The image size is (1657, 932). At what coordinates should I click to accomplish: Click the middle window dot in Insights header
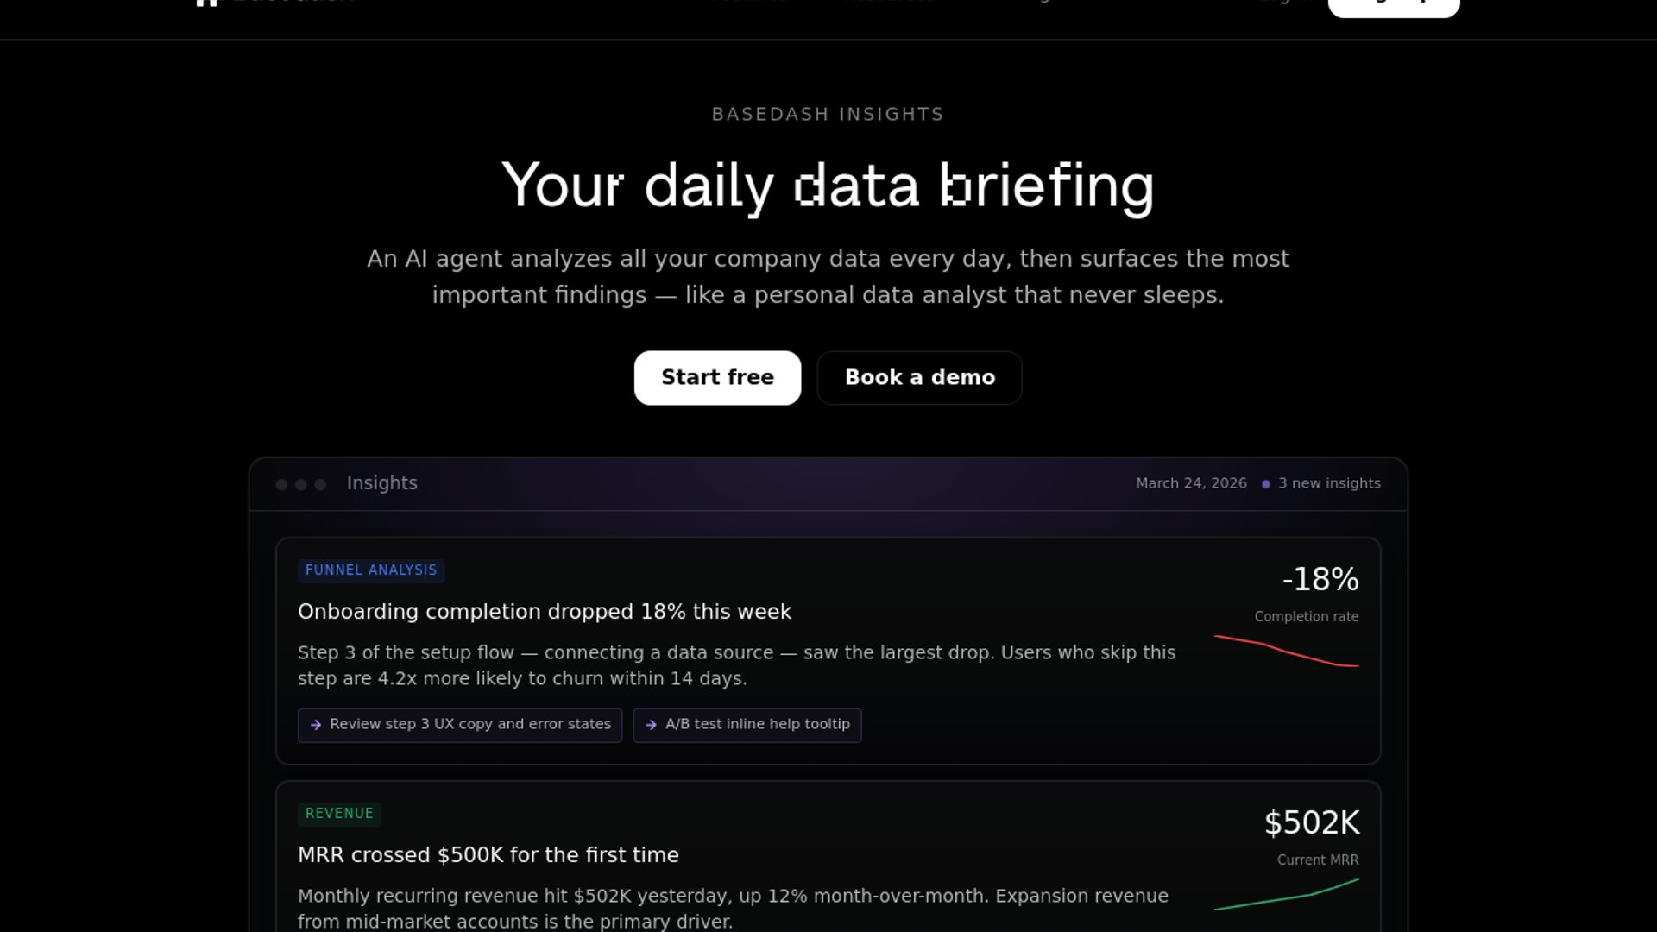(x=301, y=485)
